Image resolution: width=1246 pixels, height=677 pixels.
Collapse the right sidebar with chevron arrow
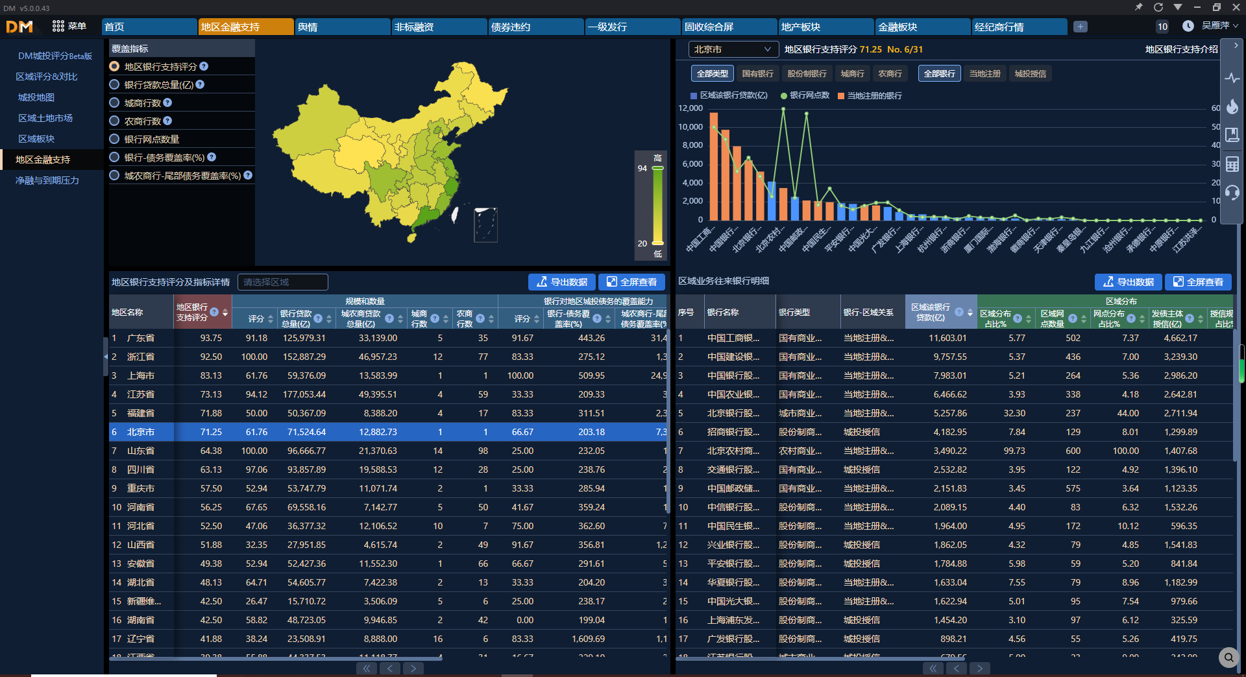[1235, 46]
